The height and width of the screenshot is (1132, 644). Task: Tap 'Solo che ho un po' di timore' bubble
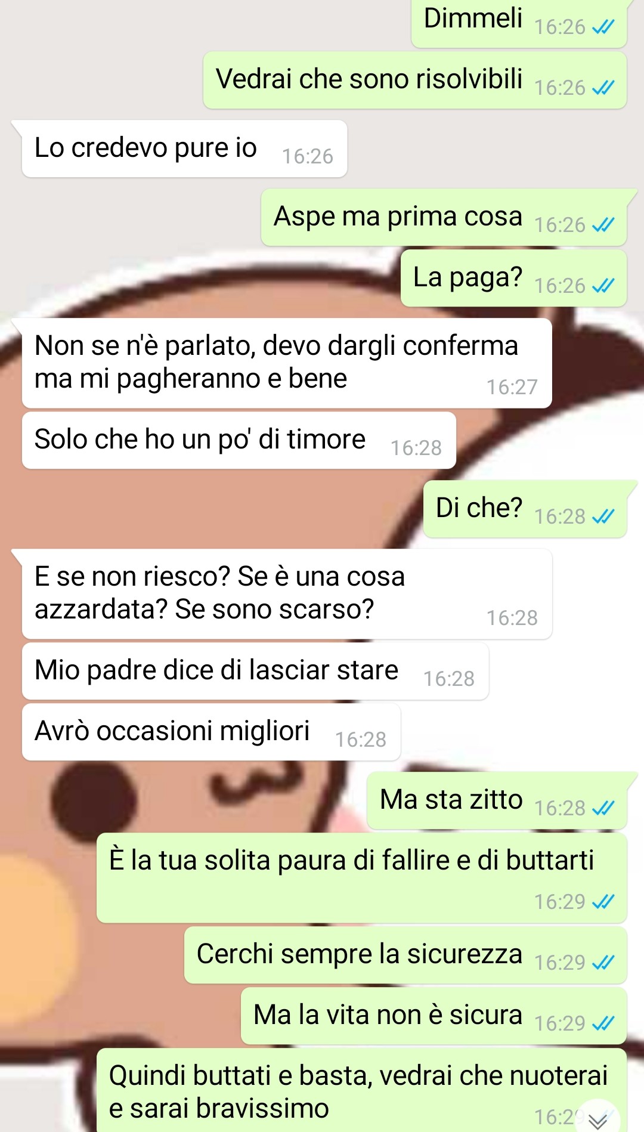[x=239, y=440]
